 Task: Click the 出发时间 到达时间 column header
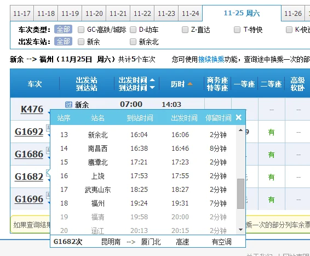point(133,84)
